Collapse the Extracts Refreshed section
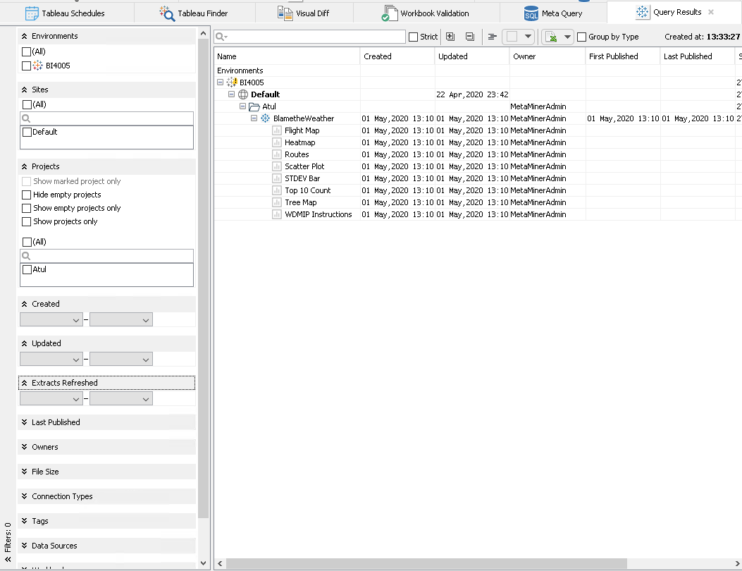Image resolution: width=742 pixels, height=571 pixels. [x=24, y=383]
